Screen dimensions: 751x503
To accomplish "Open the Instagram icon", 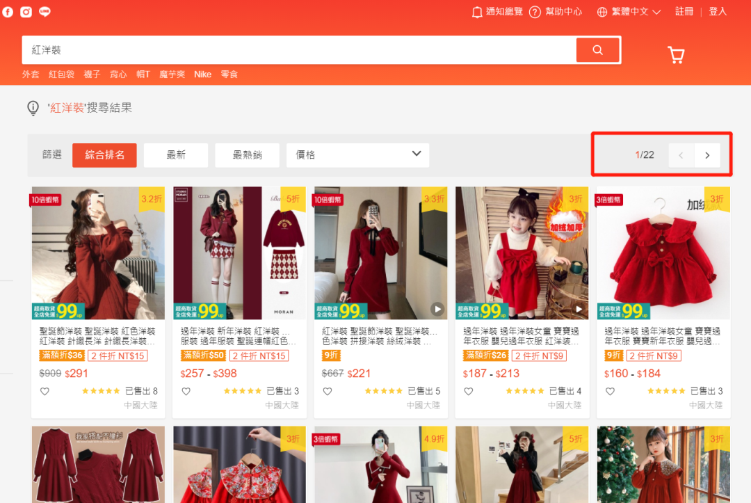I will point(26,11).
